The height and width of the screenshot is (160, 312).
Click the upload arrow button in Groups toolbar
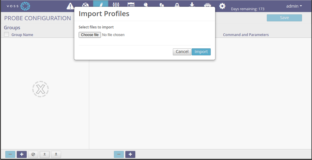[x=45, y=154]
